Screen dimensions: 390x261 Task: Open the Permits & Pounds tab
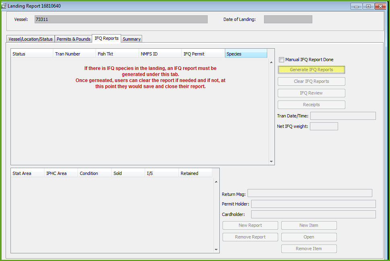(73, 39)
